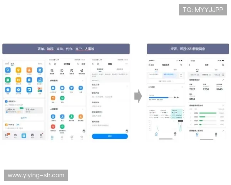
Task: Click the X close icon in OA审批 header
Action: tap(55, 64)
